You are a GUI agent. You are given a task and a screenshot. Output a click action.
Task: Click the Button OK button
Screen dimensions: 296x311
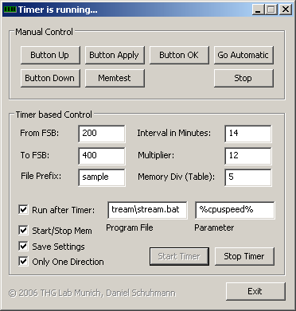tap(179, 55)
